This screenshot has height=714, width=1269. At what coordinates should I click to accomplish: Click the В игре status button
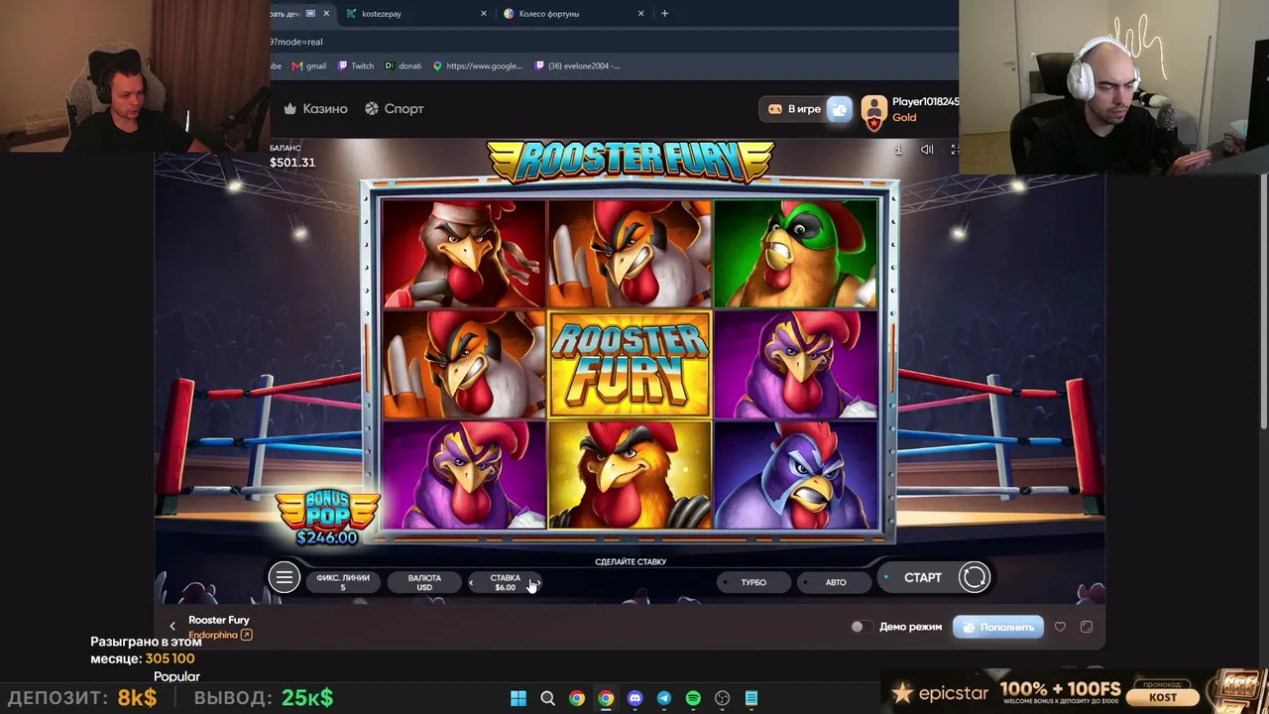(x=793, y=109)
